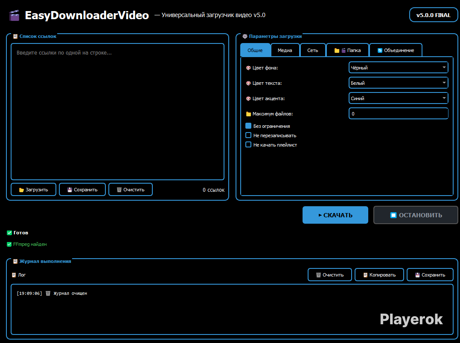Start download with the СКАЧАТЬ button

(x=335, y=215)
